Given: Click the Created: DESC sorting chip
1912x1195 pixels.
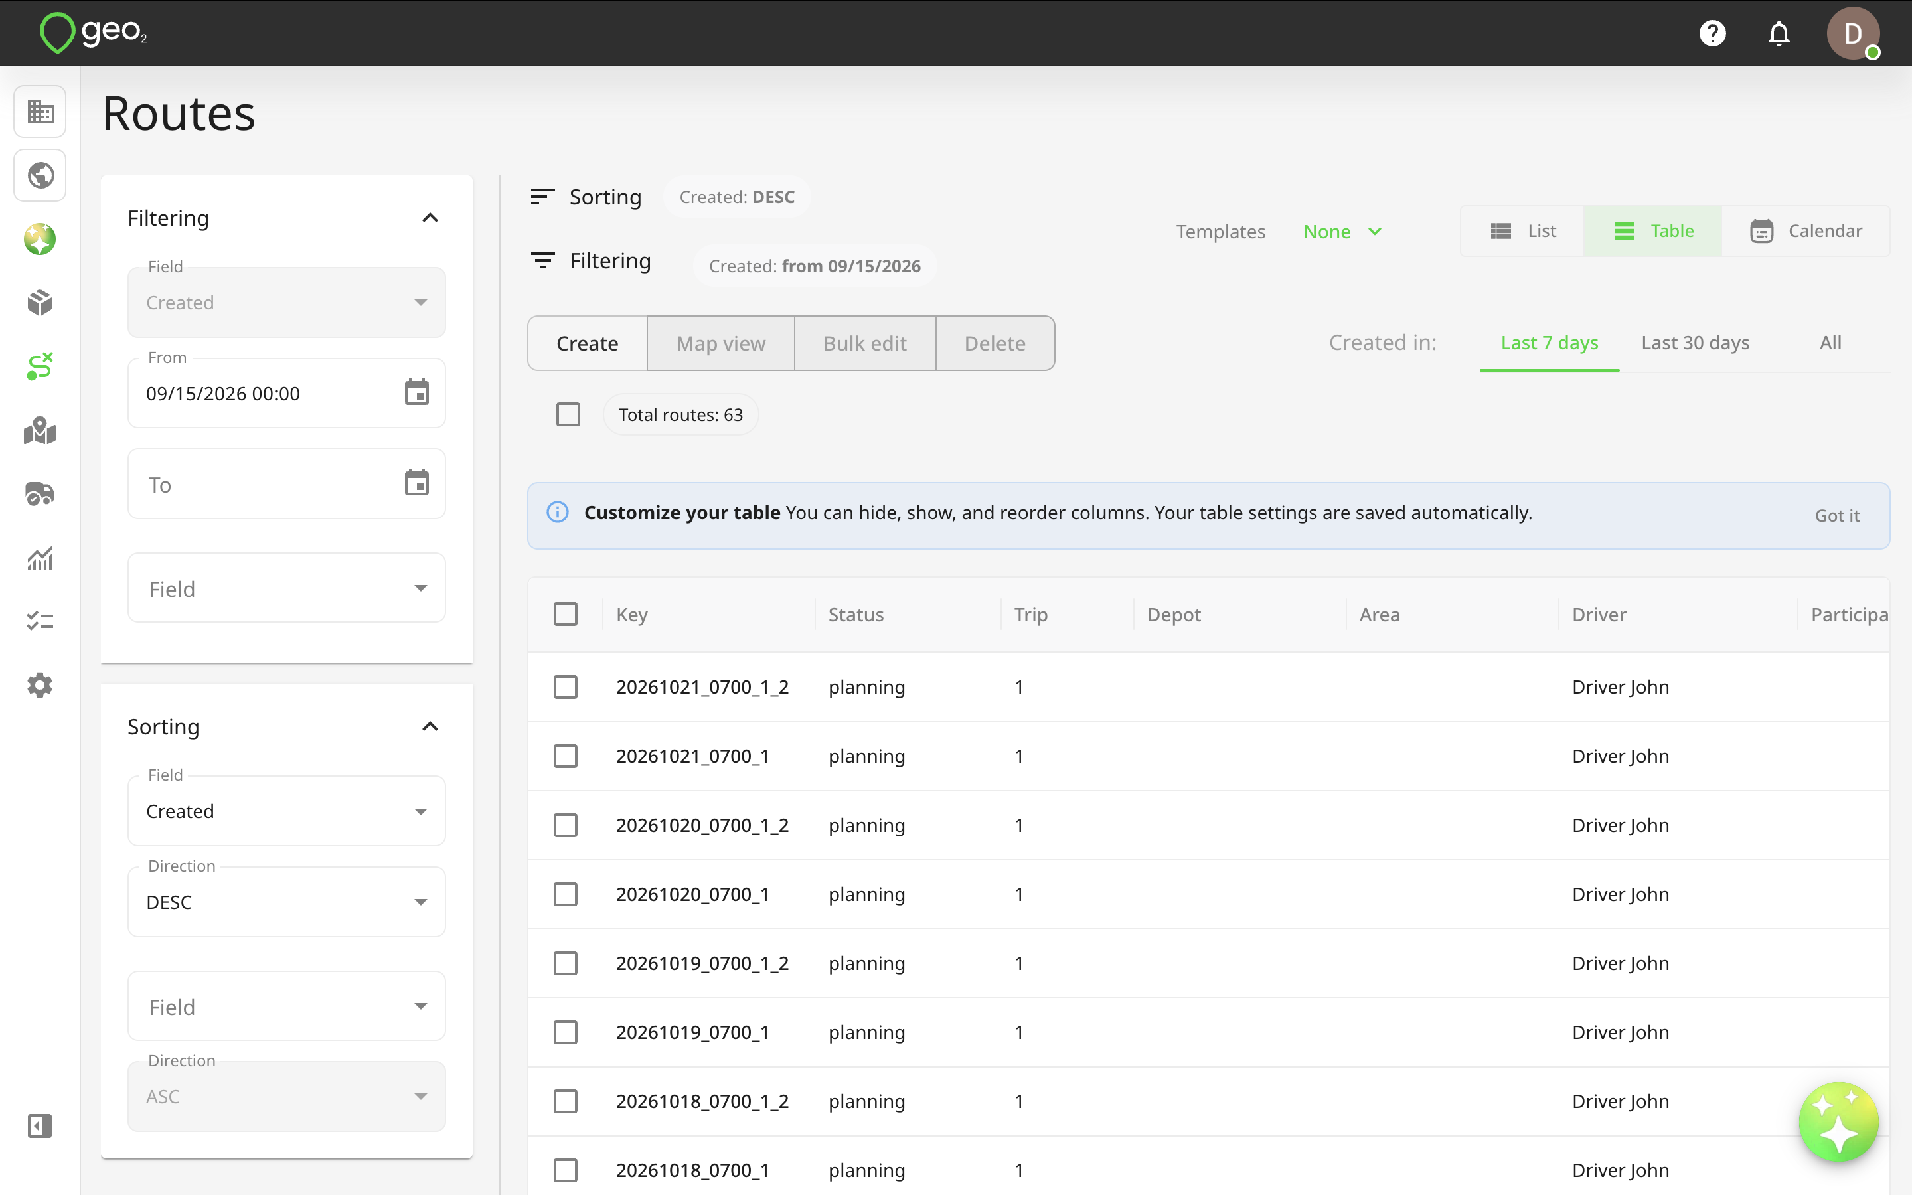Looking at the screenshot, I should tap(737, 197).
